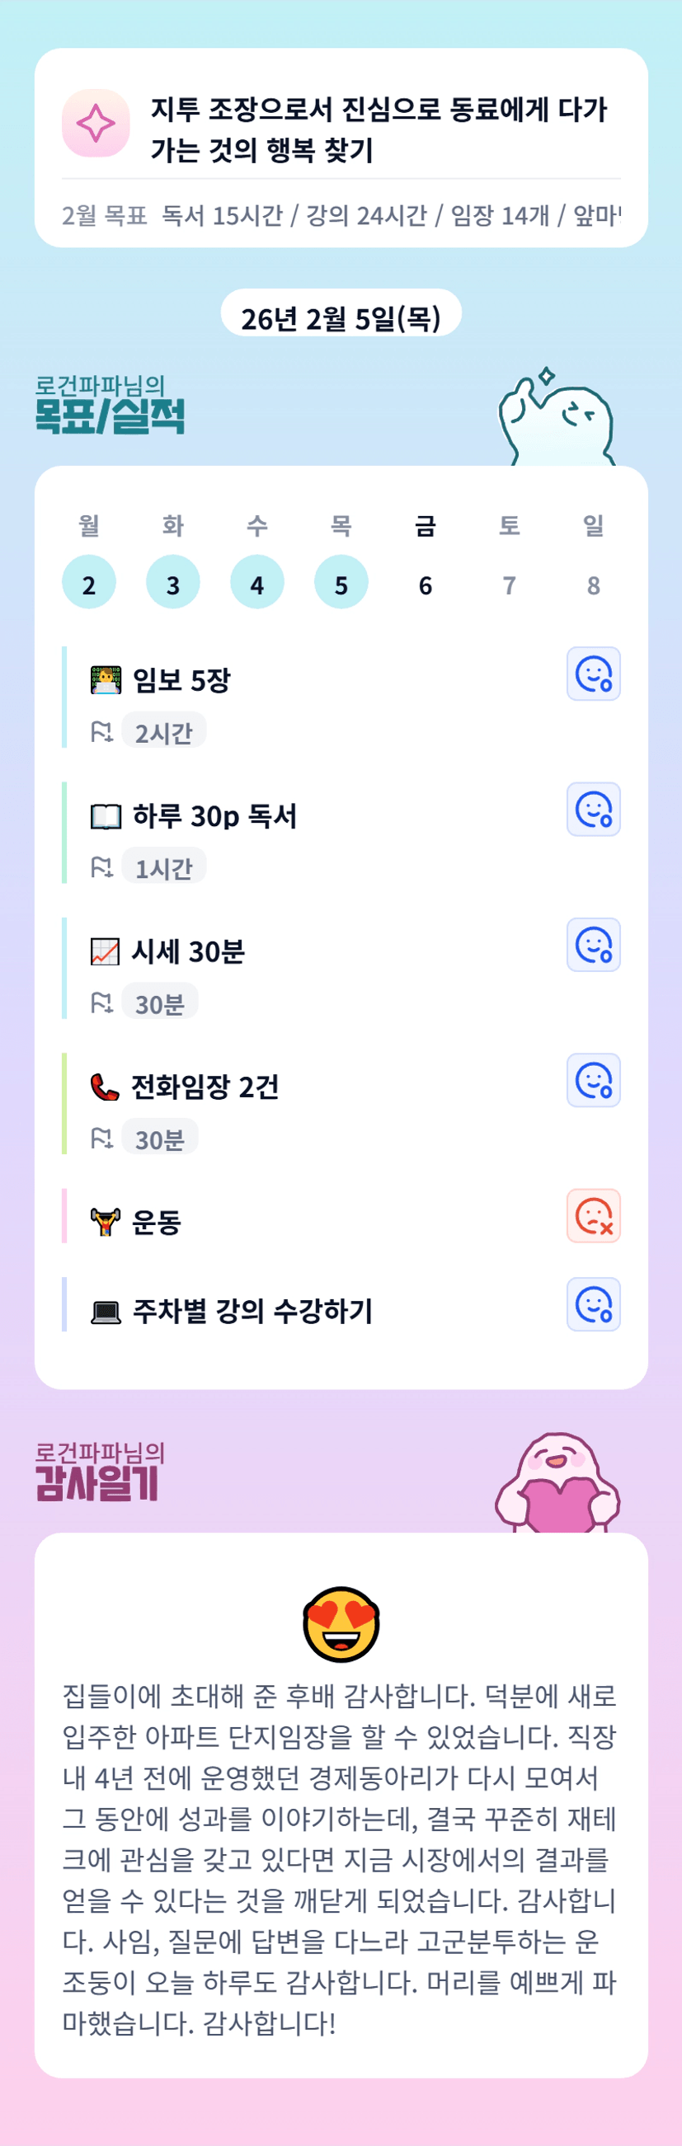The height and width of the screenshot is (2146, 682).
Task: Toggle the 시세 30분 smiley status
Action: [593, 946]
